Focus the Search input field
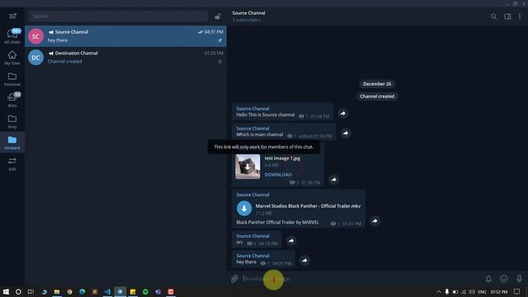Screen dimensions: 528x297 point(118,16)
